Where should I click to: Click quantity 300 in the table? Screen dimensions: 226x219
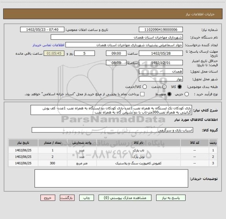53,163
